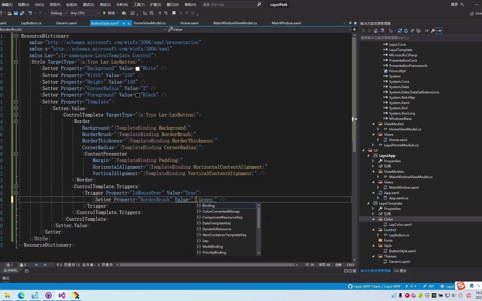
Task: Click the warning count indicator showing 0
Action: (x=23, y=265)
